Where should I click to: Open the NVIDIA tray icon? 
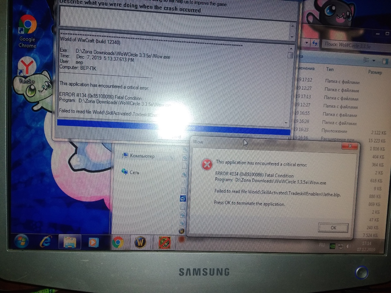click(x=332, y=246)
